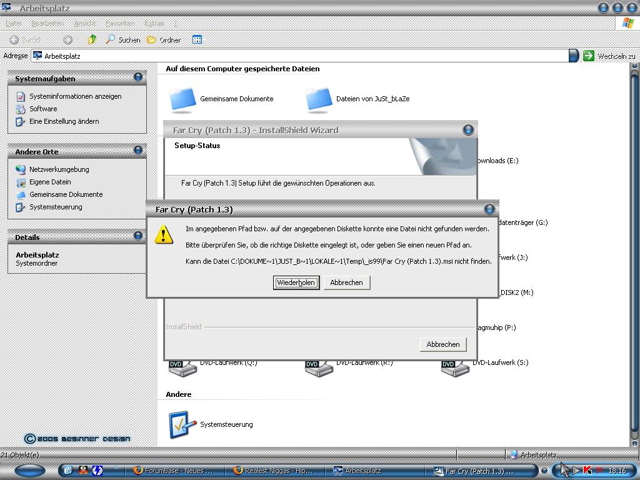The image size is (640, 480).
Task: Select the Systemsteuerung icon under Andere
Action: (182, 424)
